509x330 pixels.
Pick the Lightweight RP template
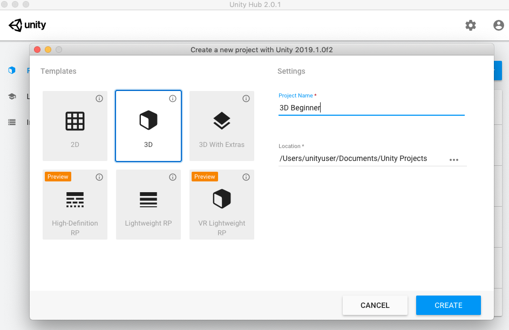pos(148,205)
